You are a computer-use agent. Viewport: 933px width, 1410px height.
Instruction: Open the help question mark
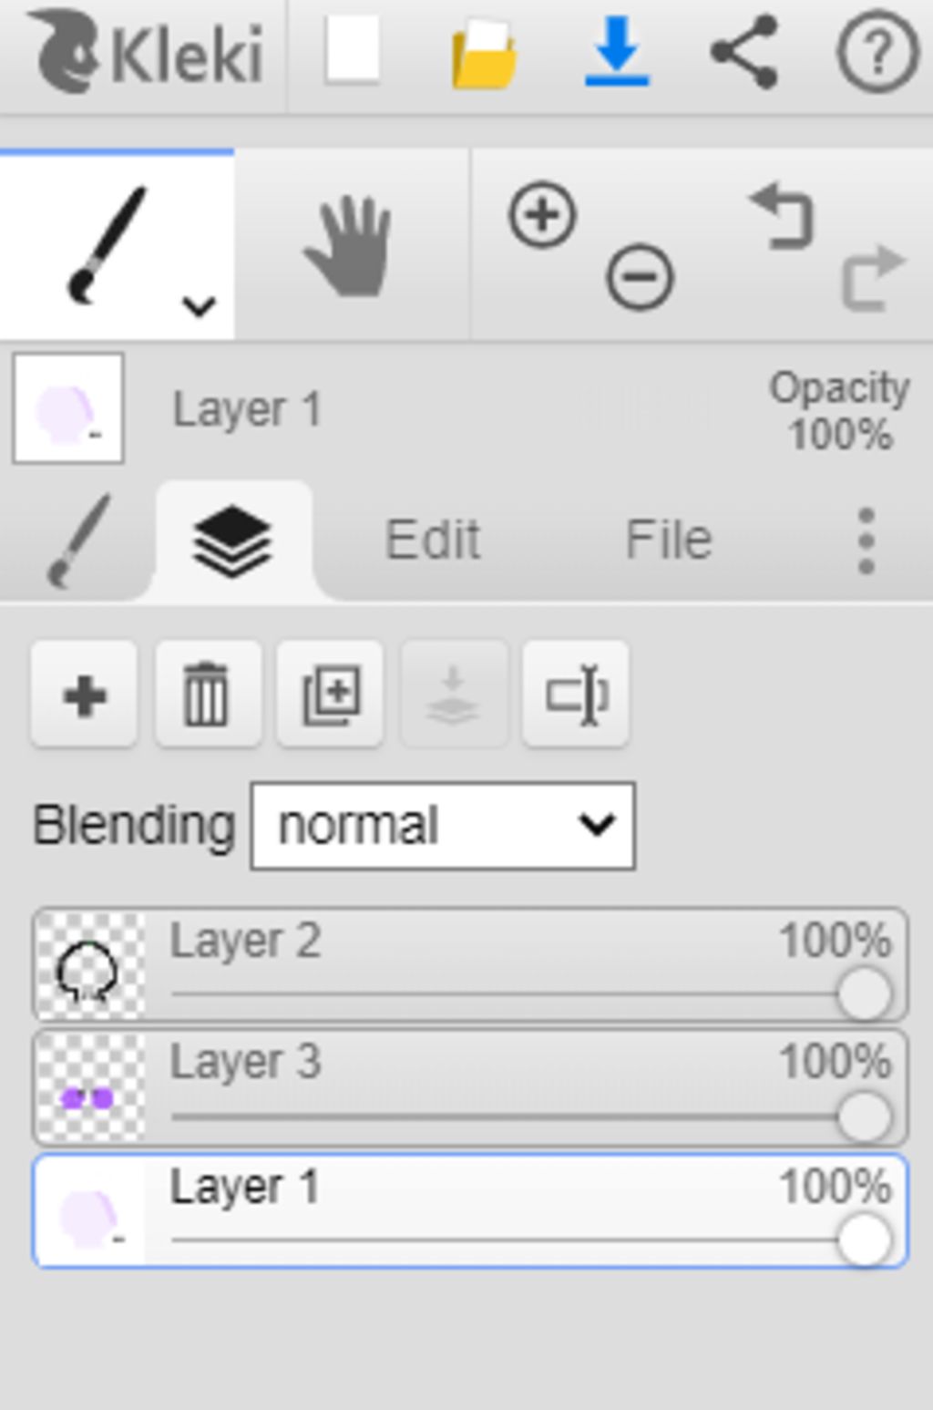pos(877,54)
